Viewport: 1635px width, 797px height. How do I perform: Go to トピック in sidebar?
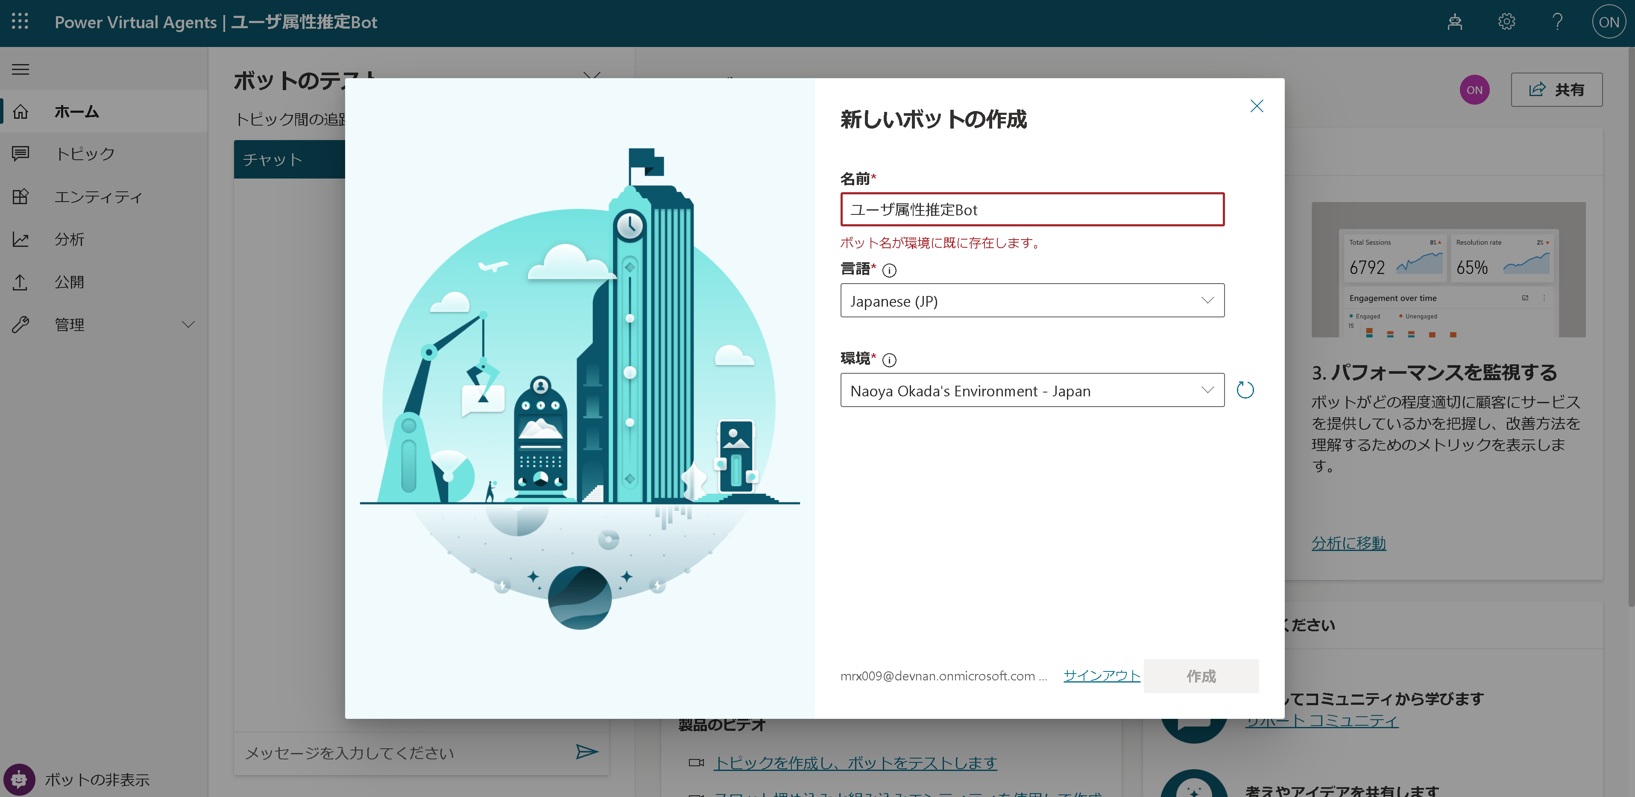pyautogui.click(x=85, y=154)
